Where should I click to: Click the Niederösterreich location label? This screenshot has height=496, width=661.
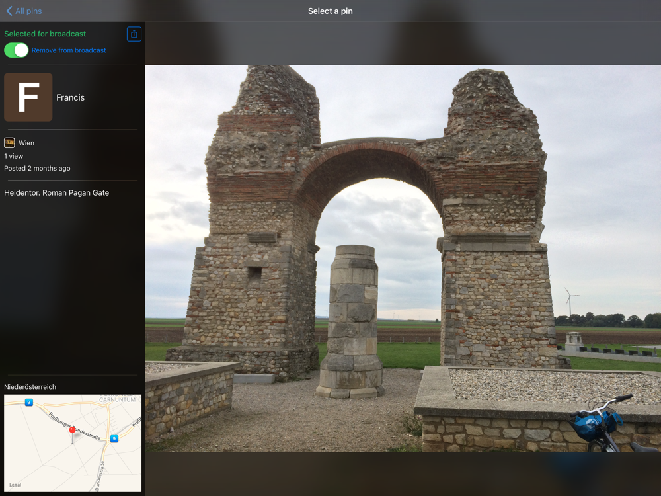(x=30, y=387)
